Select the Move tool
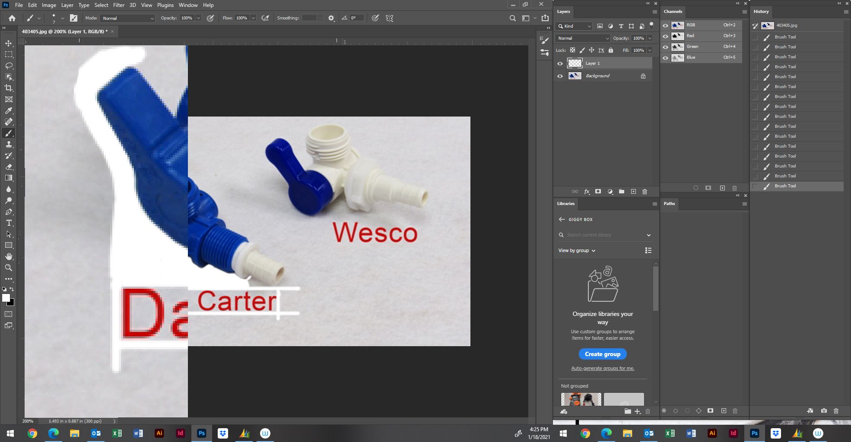The height and width of the screenshot is (442, 851). 9,43
